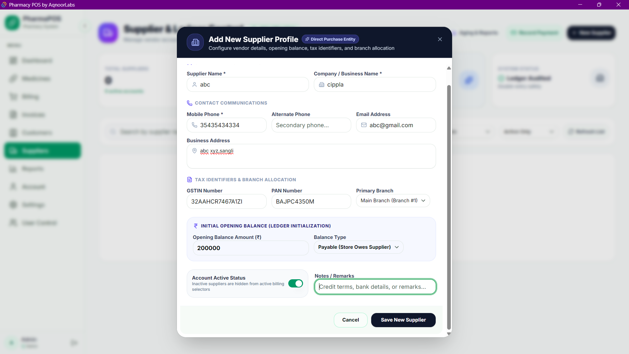Click the PAN Number field
629x354 pixels.
click(311, 202)
